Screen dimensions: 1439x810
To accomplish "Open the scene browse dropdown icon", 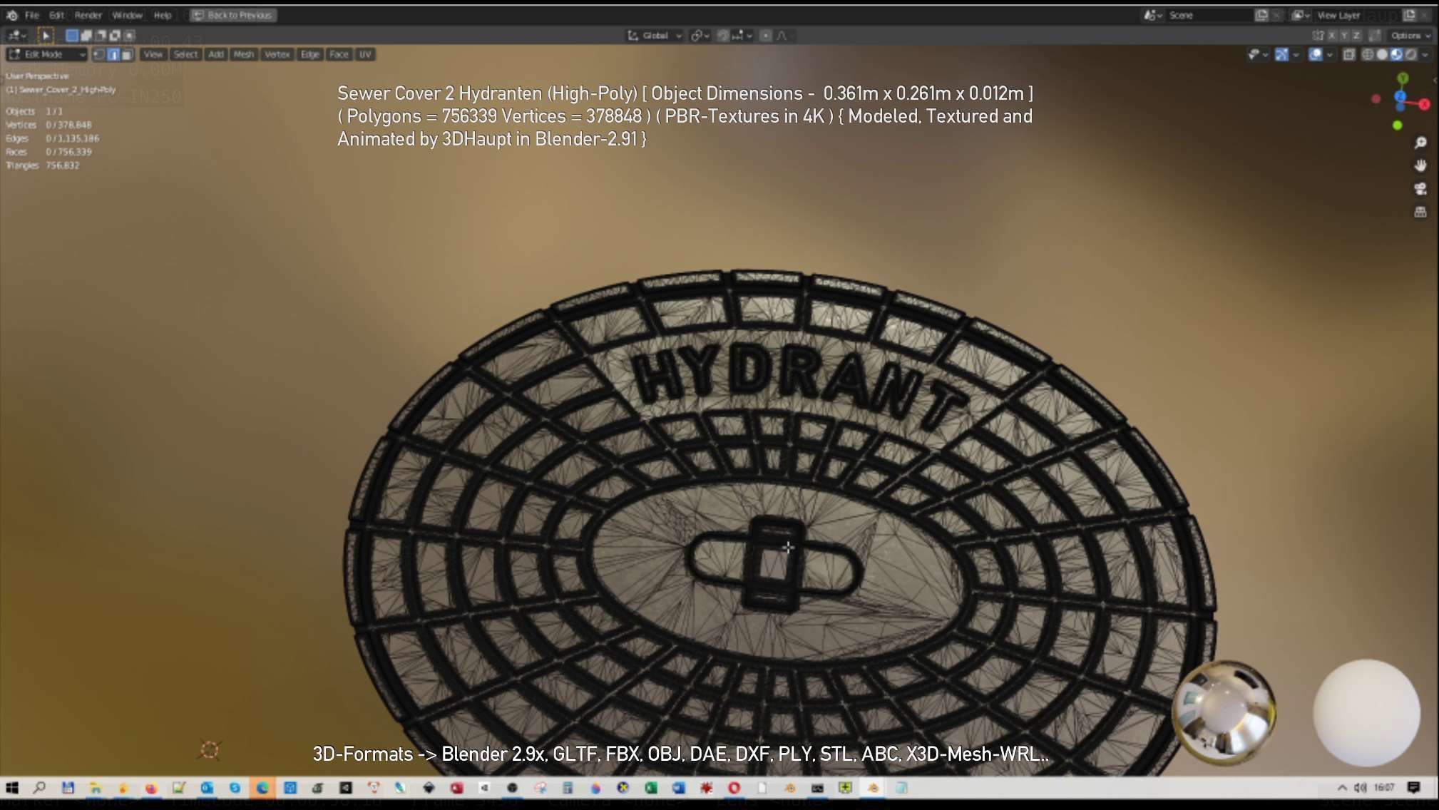I will 1153,15.
